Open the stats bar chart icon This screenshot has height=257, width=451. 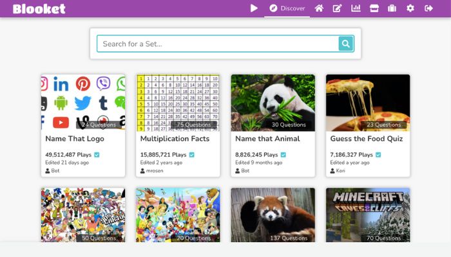[x=356, y=8]
